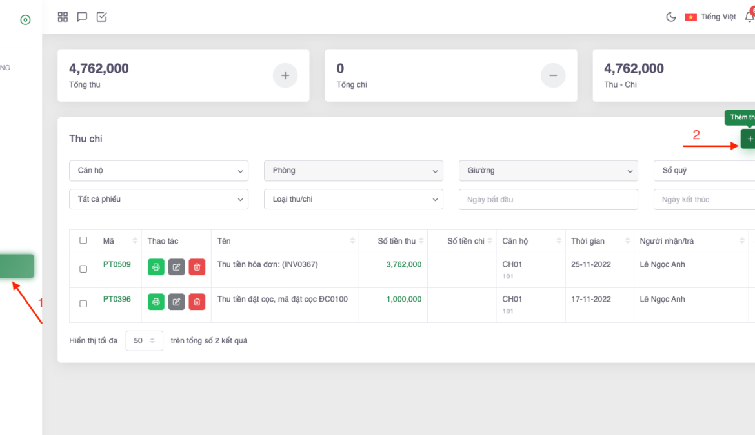Click the plus icon on Tổng thu card
The height and width of the screenshot is (435, 755).
(x=285, y=75)
